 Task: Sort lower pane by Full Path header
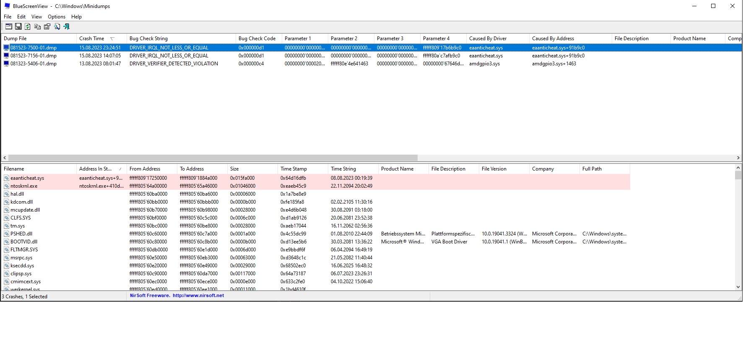[x=605, y=169]
